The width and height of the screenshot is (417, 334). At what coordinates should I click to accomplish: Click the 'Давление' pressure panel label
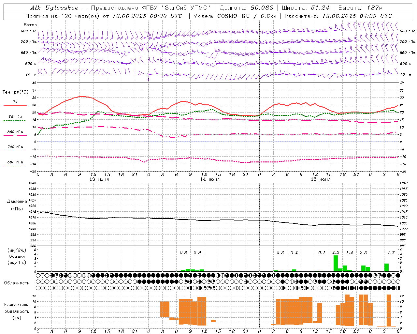(17, 202)
